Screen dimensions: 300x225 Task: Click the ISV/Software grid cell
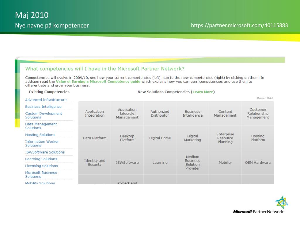click(x=127, y=162)
